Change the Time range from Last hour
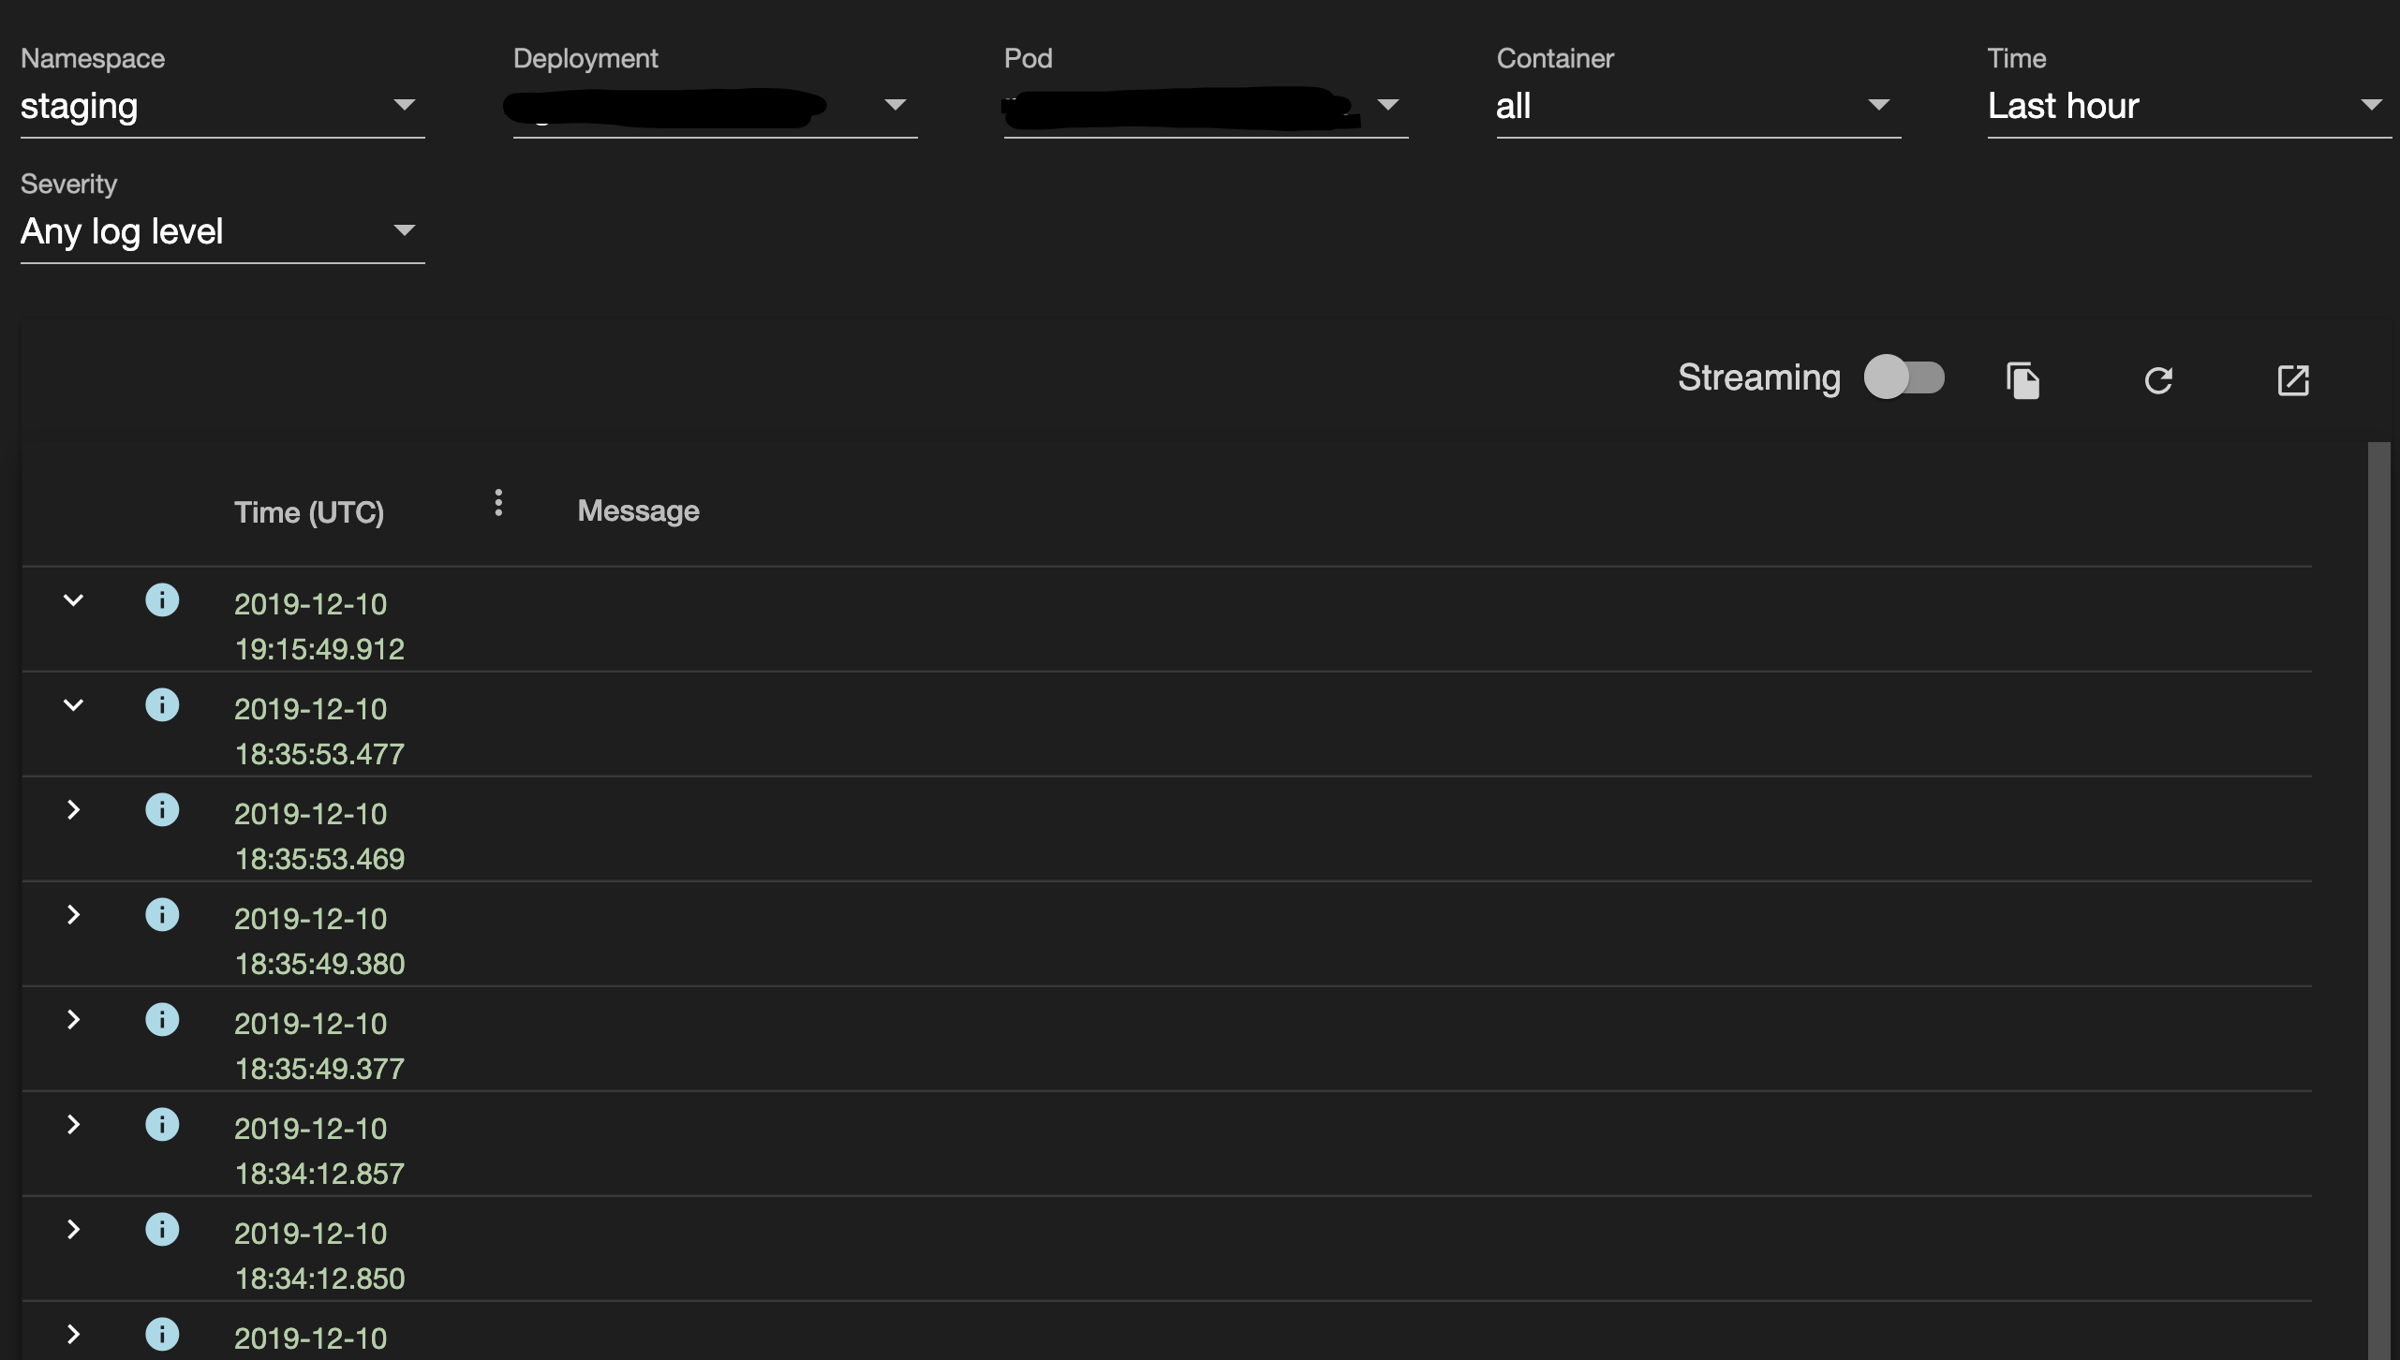Image resolution: width=2400 pixels, height=1360 pixels. pyautogui.click(x=2373, y=105)
